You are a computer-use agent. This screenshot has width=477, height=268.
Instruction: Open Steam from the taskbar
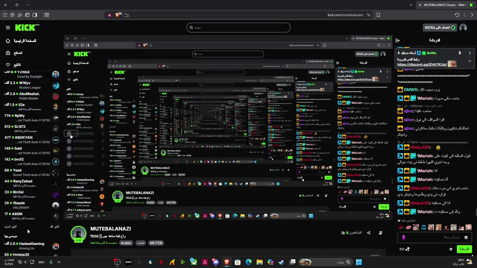pos(282,262)
